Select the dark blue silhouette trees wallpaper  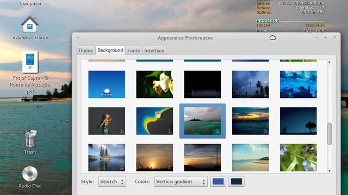pos(299,121)
